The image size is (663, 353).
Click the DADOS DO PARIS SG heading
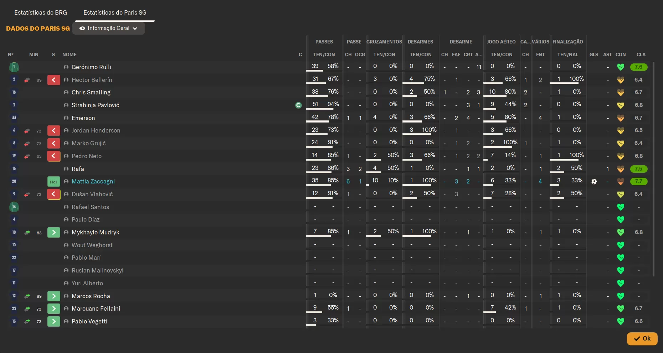click(x=38, y=28)
